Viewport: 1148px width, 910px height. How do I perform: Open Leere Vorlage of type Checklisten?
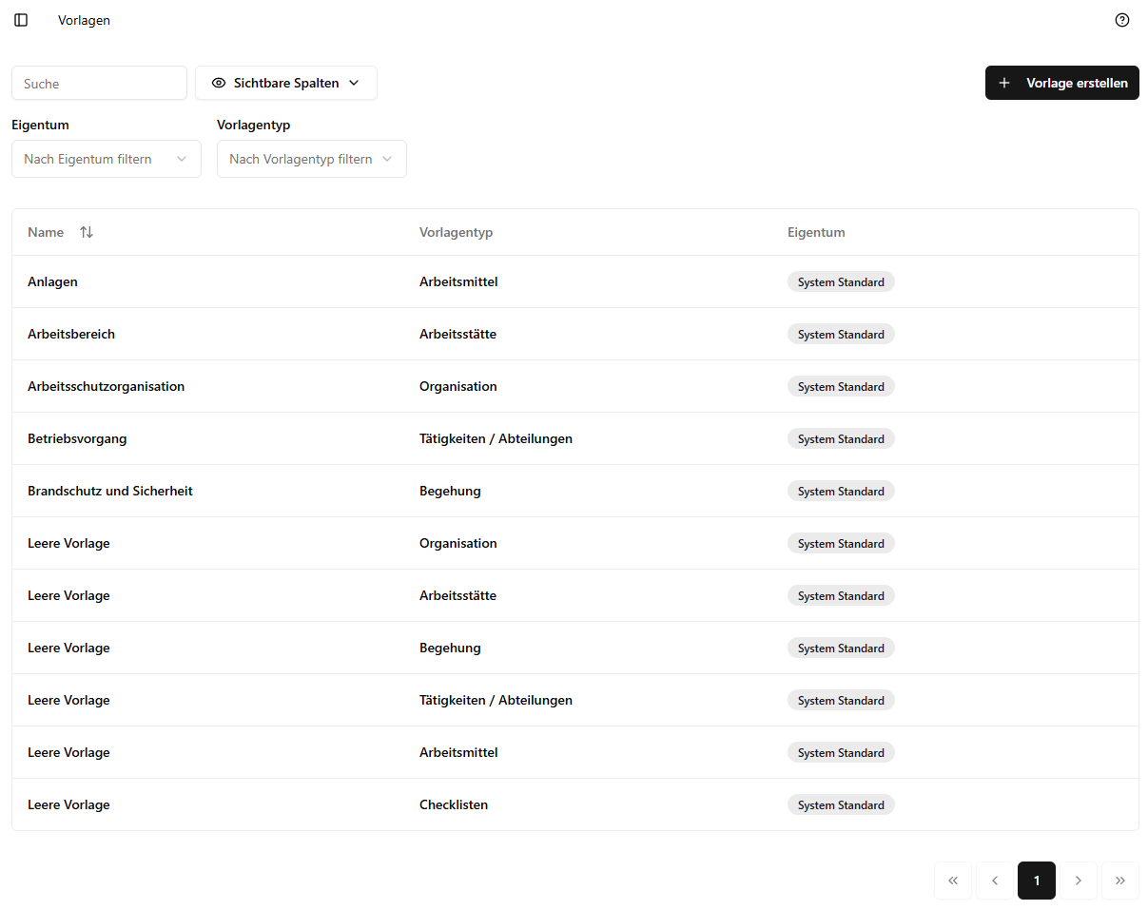(68, 804)
